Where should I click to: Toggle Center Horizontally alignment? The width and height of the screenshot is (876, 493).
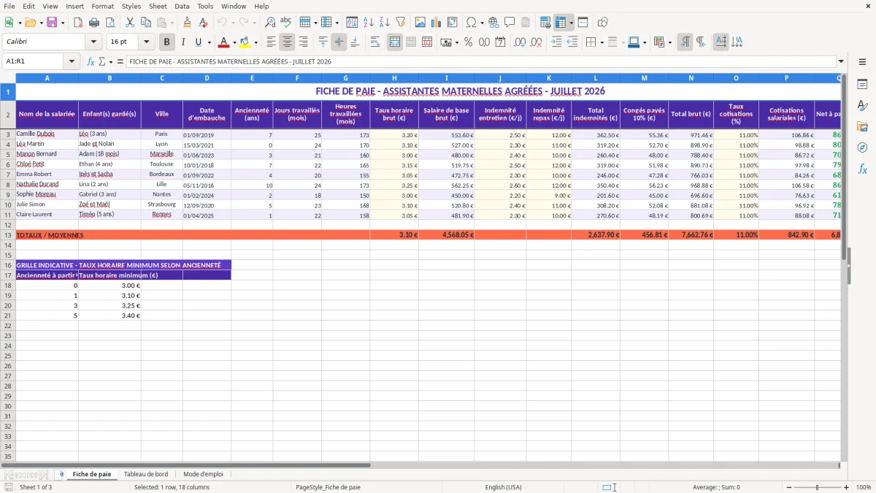(288, 42)
